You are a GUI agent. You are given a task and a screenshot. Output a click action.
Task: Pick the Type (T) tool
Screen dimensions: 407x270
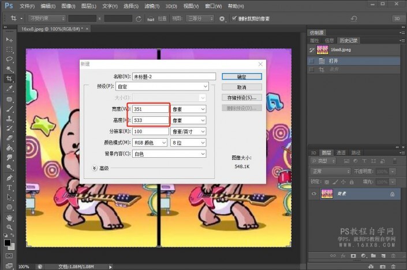[9, 188]
